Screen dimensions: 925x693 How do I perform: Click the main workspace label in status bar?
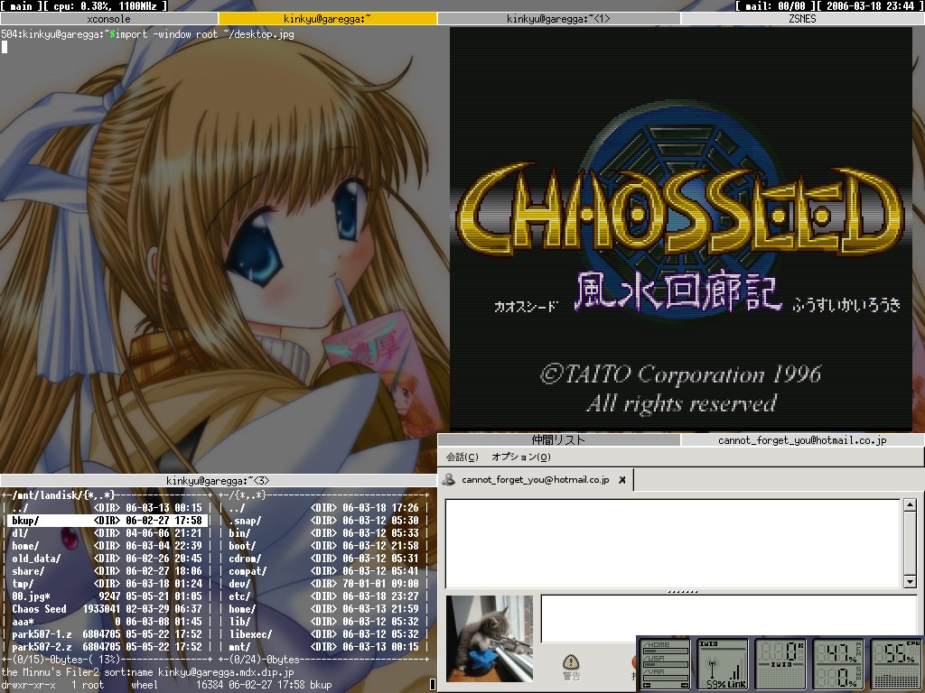[21, 6]
